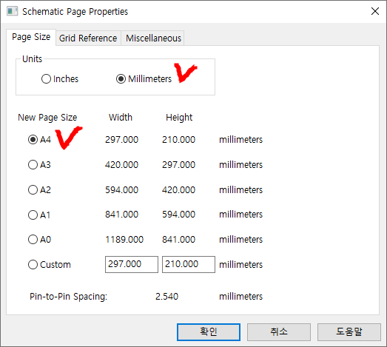Click the A4 width value 297.000
This screenshot has width=387, height=347.
[121, 140]
